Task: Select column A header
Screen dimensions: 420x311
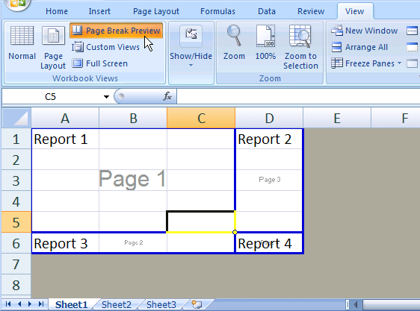Action: [x=65, y=118]
